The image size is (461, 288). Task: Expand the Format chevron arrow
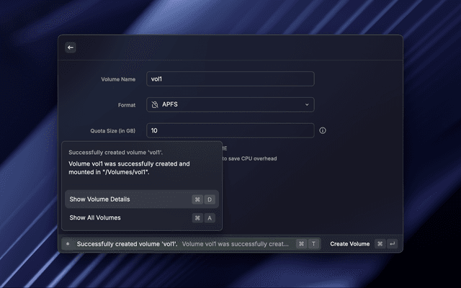click(x=306, y=105)
